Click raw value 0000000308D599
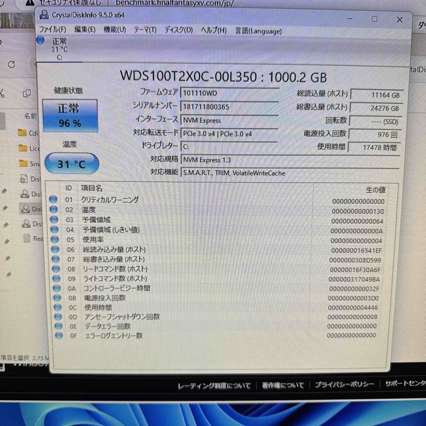Image resolution: width=426 pixels, height=426 pixels. [x=355, y=260]
